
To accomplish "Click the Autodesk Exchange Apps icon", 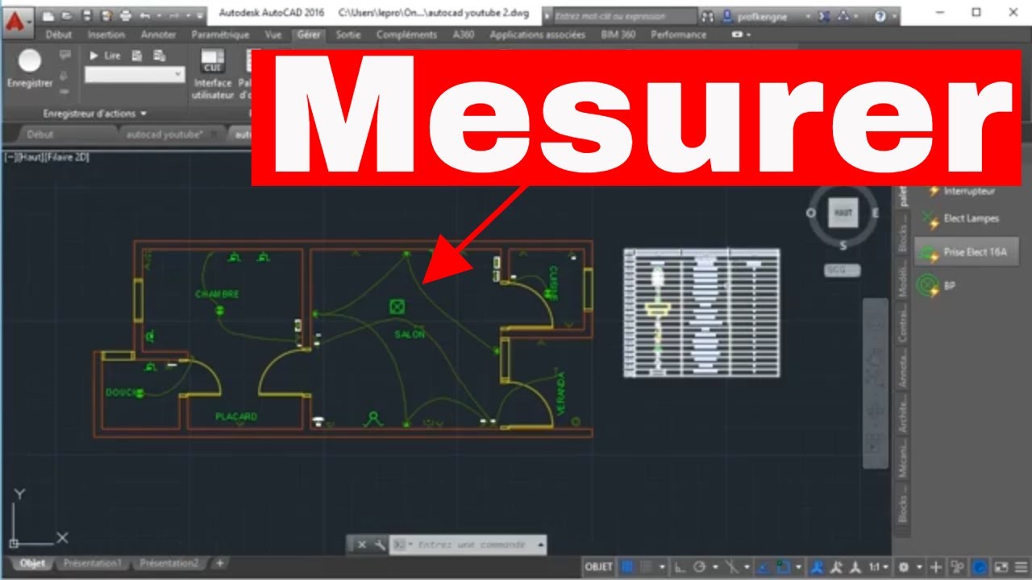I will (822, 15).
